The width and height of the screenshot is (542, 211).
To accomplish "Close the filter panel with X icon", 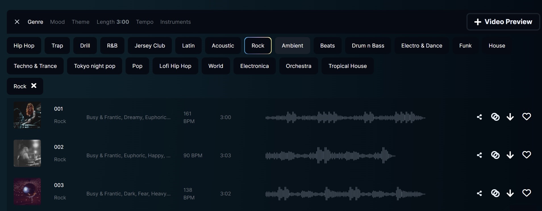I will tap(17, 22).
